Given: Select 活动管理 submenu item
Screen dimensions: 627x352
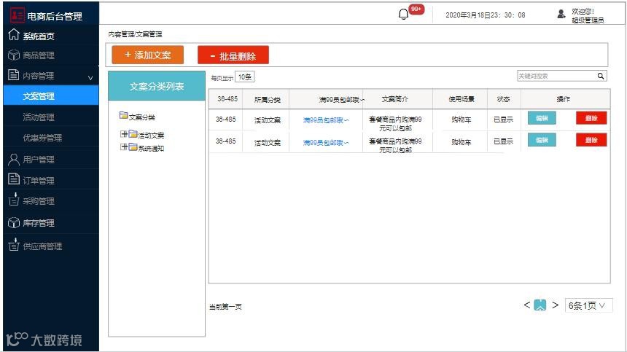Looking at the screenshot, I should coord(39,117).
